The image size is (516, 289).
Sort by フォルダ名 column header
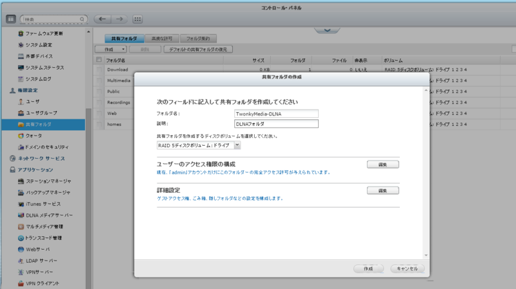coord(115,60)
